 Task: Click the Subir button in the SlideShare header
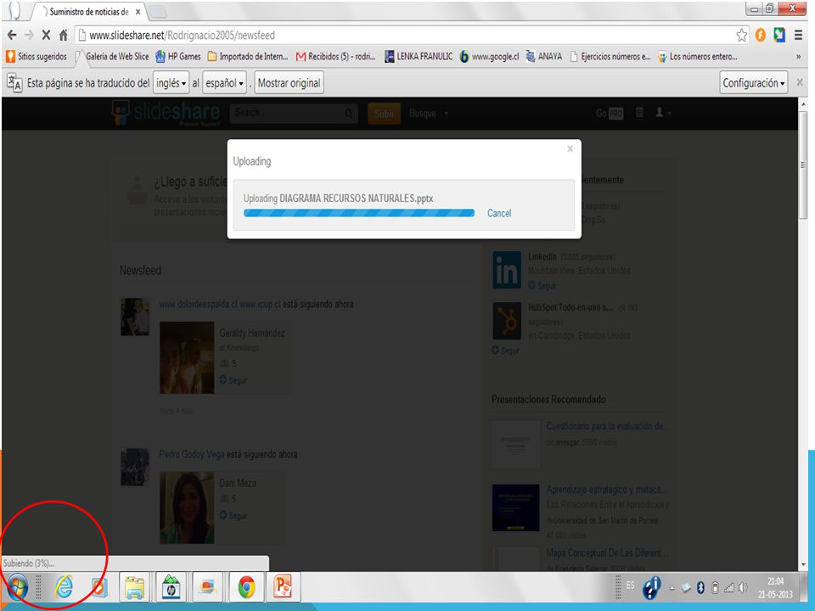click(x=384, y=113)
